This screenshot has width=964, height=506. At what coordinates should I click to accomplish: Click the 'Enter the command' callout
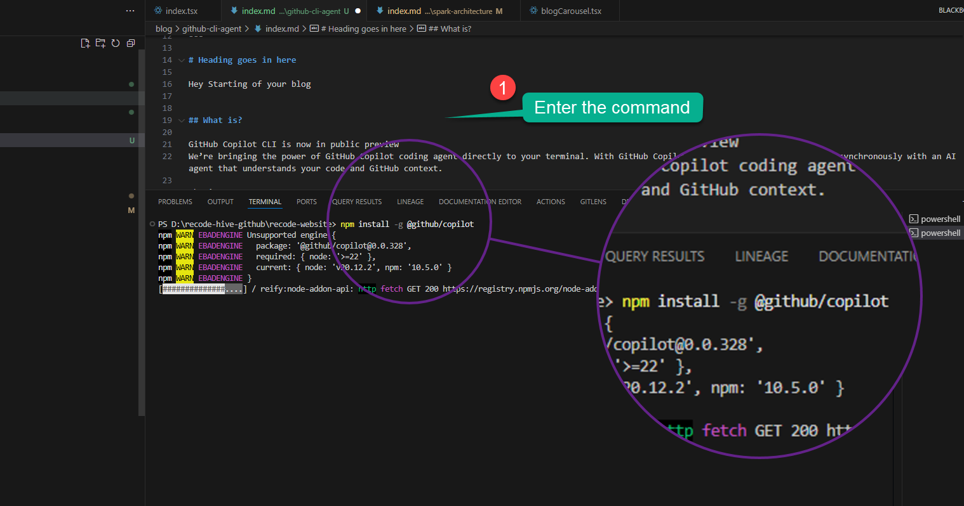tap(612, 107)
